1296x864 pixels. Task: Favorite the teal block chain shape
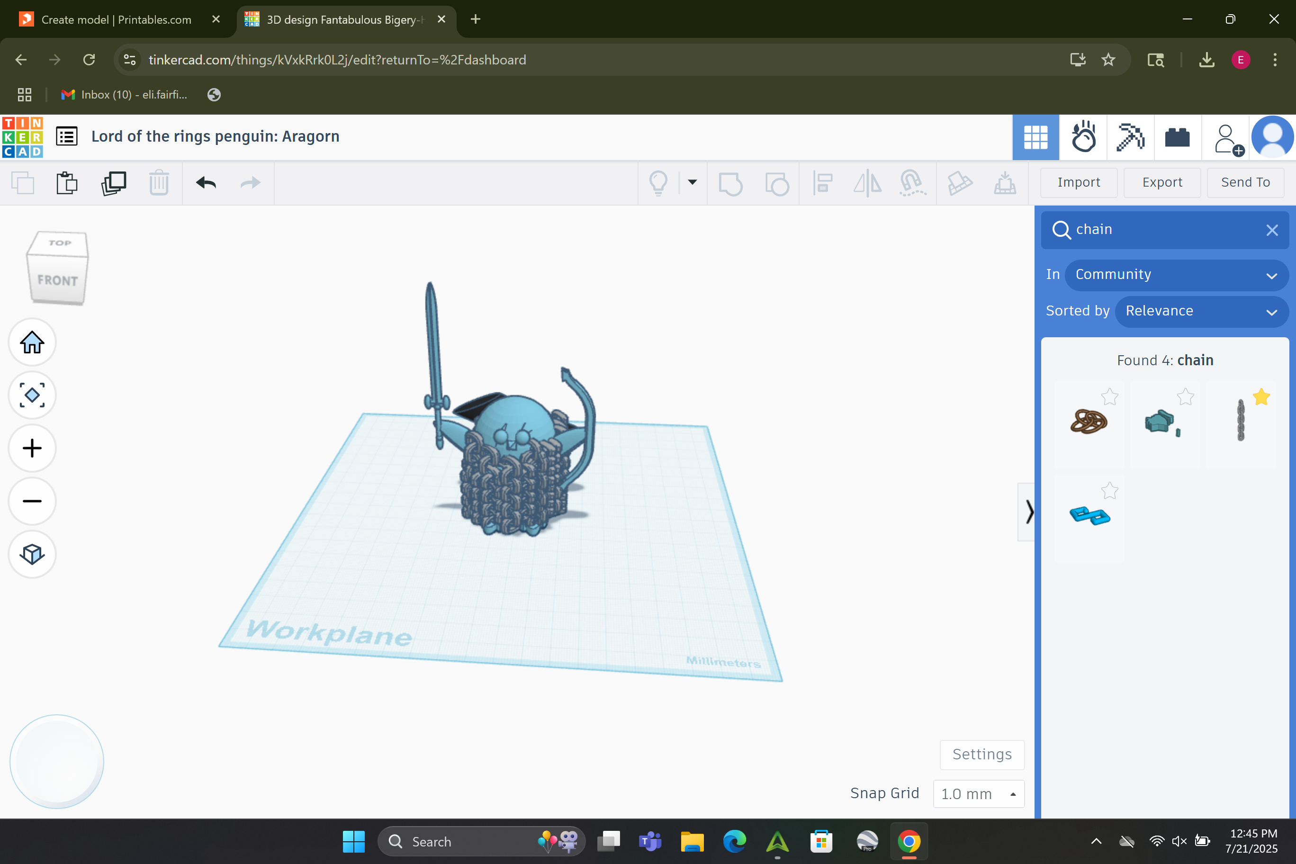pos(1185,397)
